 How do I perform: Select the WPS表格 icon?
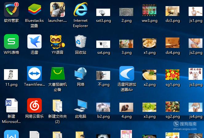point(11,41)
